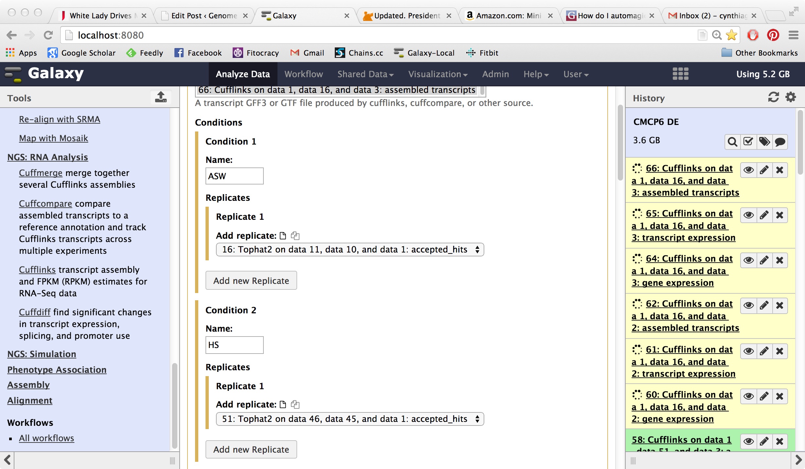Toggle multi-select checkbox icon in history

pyautogui.click(x=748, y=142)
